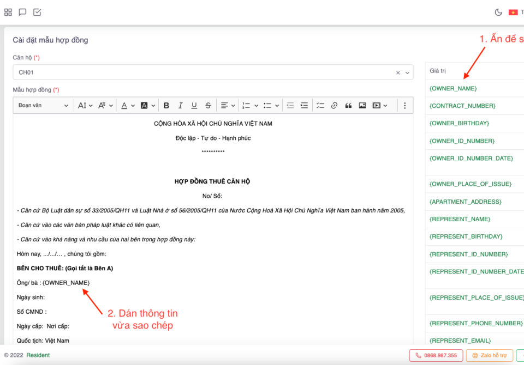
Task: Insert a to-do checklist
Action: [320, 106]
